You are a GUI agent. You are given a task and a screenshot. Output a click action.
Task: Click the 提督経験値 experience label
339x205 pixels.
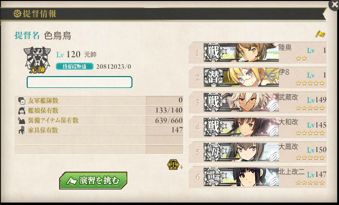click(75, 66)
